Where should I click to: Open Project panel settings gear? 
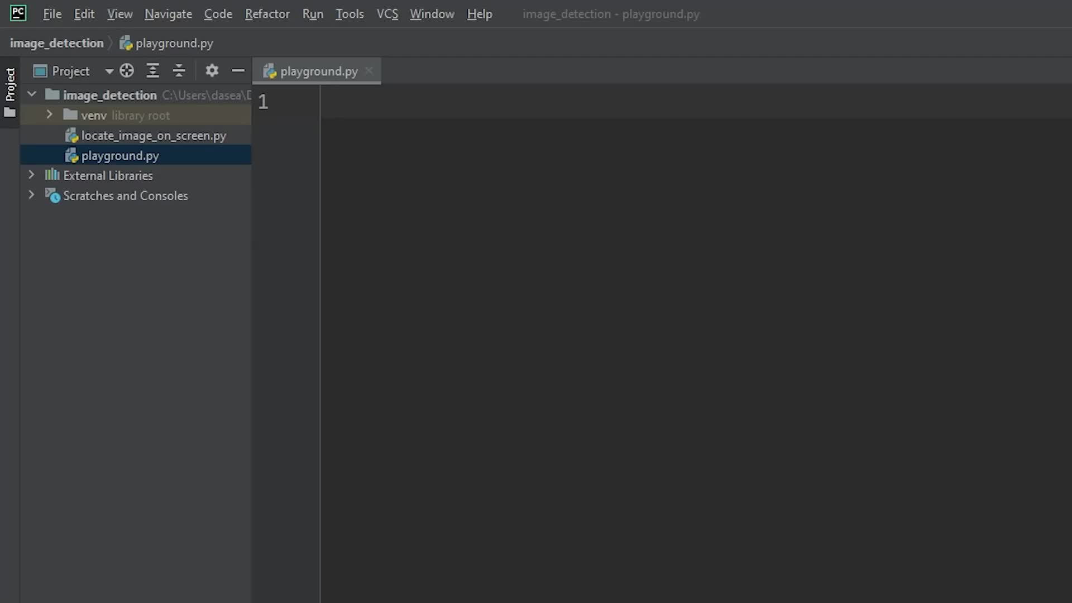pos(212,71)
